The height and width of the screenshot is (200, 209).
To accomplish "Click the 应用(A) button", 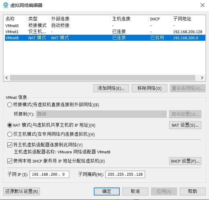I will (164, 191).
